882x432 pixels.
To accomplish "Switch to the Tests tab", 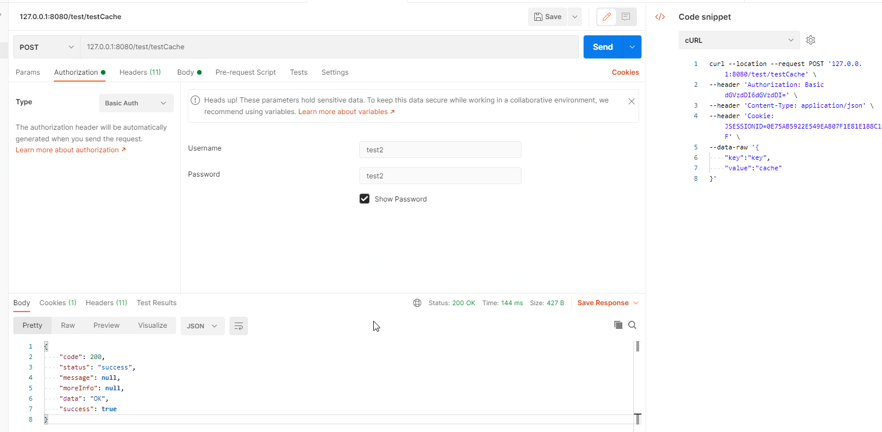I will pos(298,72).
